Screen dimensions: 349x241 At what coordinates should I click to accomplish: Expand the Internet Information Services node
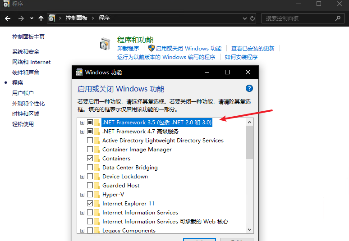coord(82,213)
